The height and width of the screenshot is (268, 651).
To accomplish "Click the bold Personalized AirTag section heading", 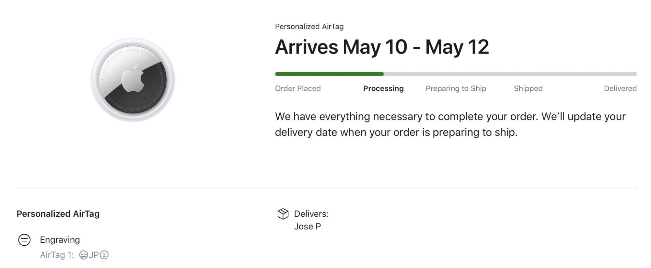I will [58, 214].
